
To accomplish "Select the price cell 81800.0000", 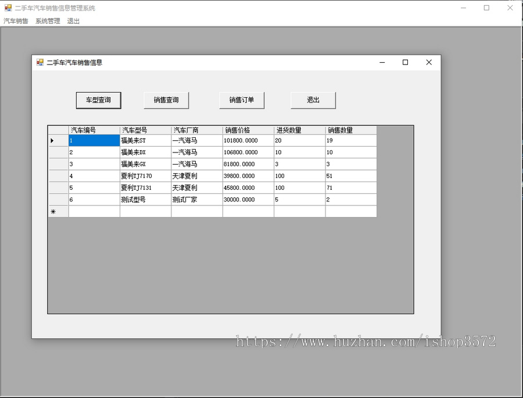I will [248, 164].
